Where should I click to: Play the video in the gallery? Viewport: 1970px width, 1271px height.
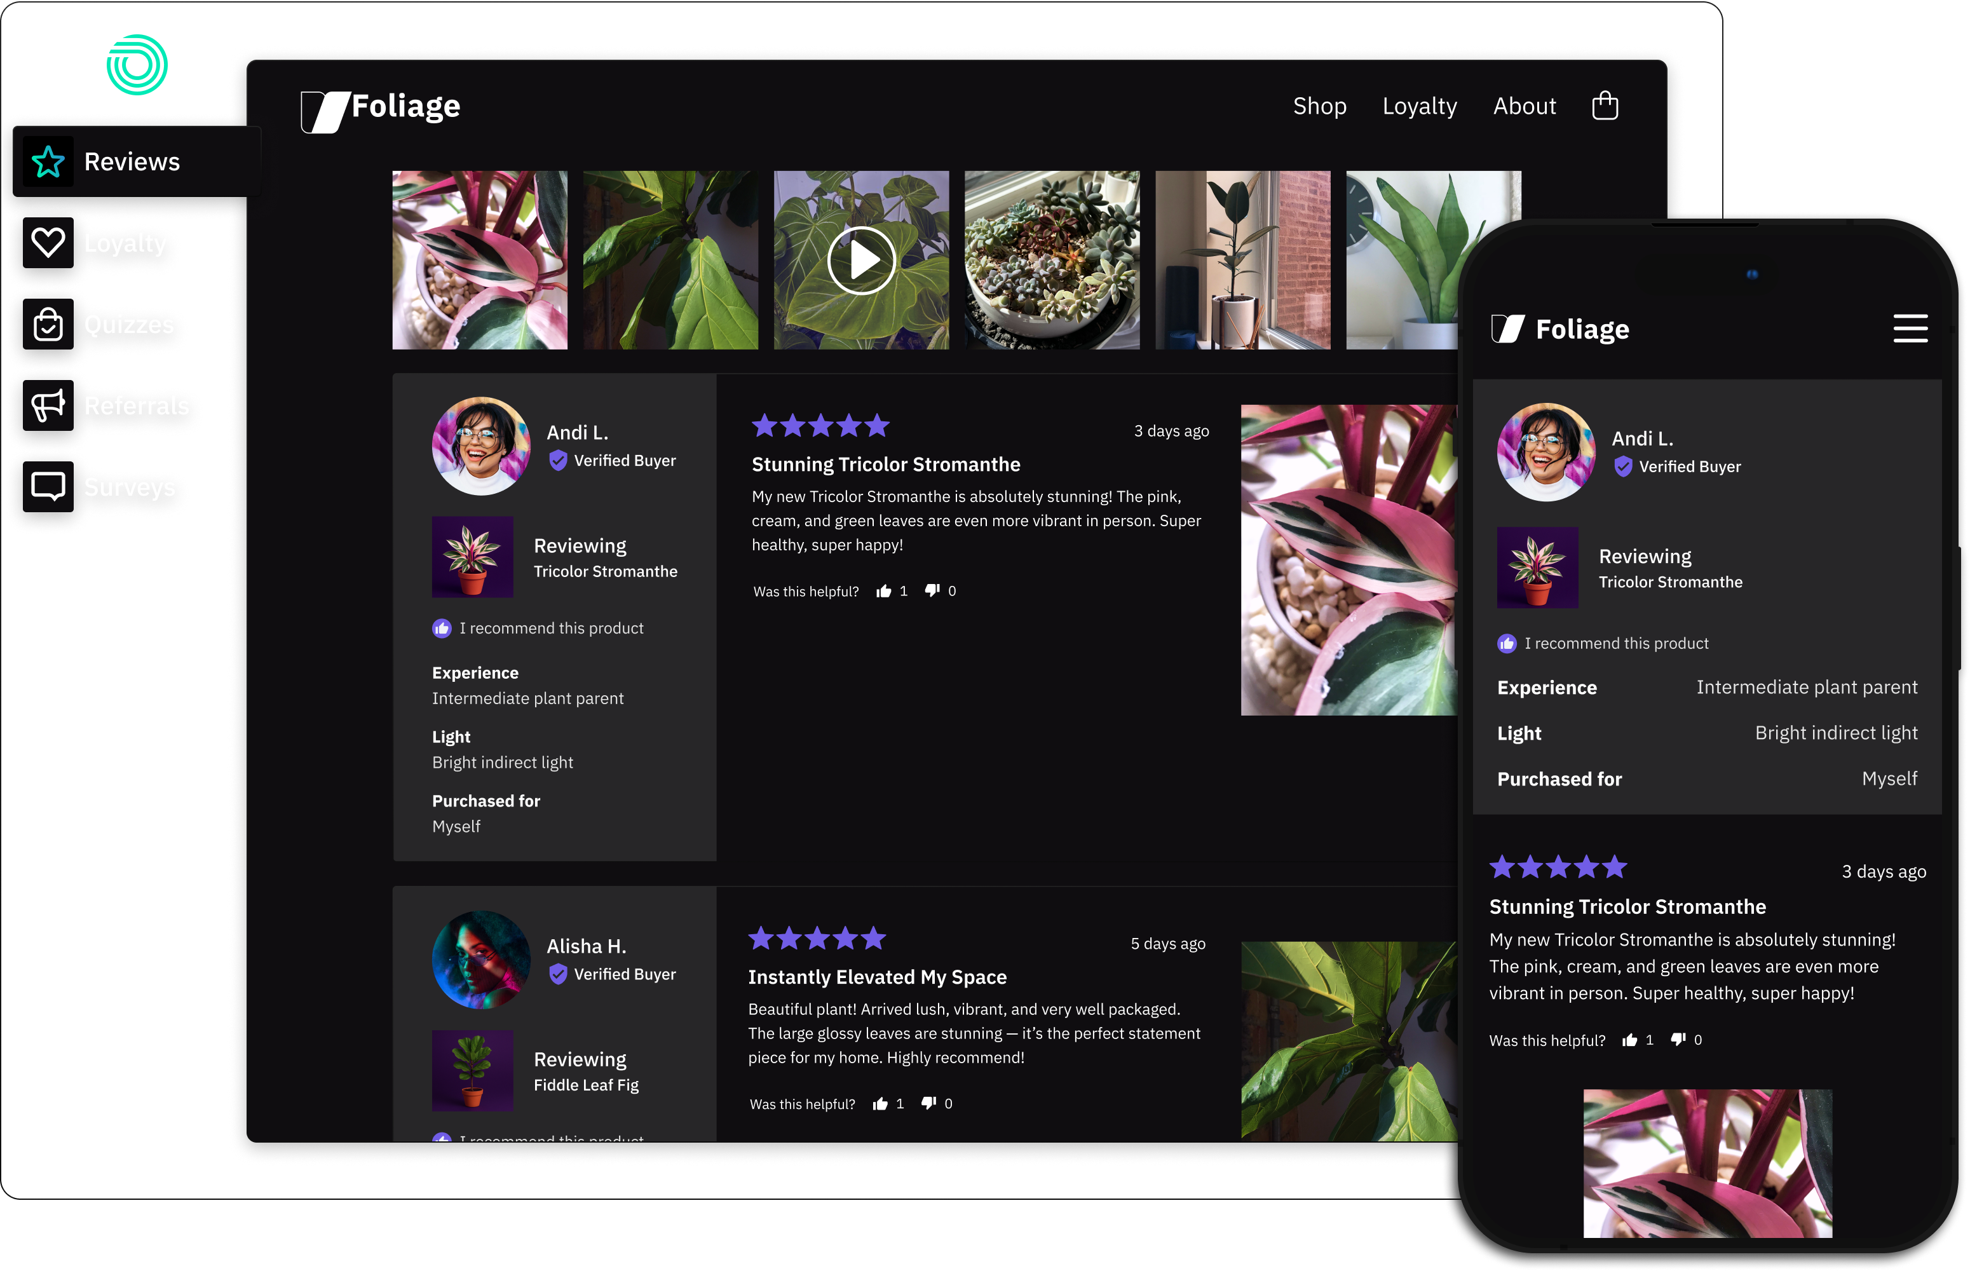click(862, 260)
